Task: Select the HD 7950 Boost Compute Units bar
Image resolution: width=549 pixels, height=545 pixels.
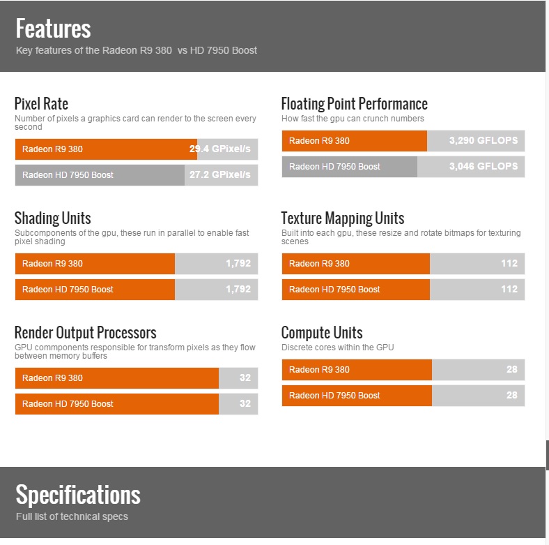Action: click(403, 396)
